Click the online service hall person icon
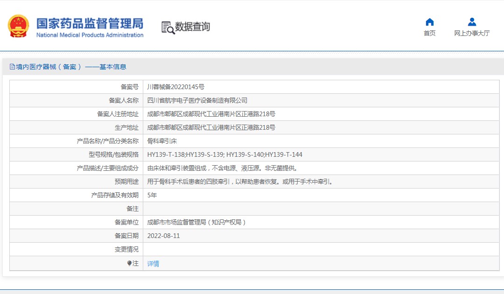 472,22
